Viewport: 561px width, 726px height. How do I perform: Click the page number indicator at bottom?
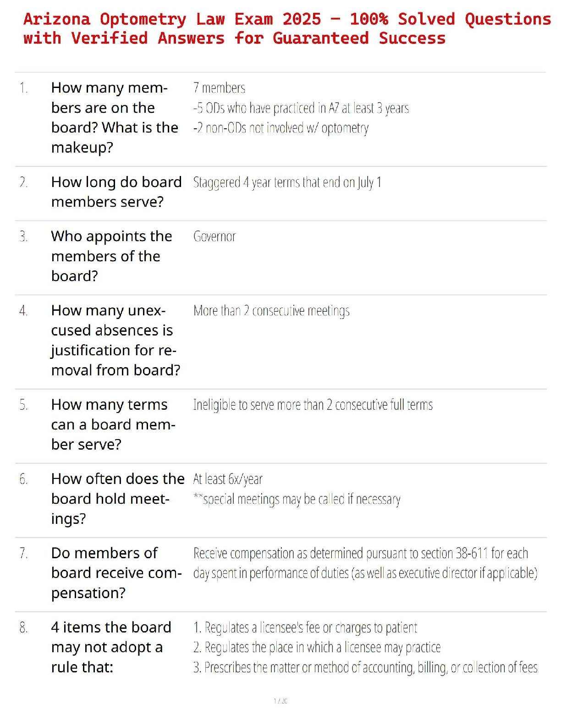280,701
